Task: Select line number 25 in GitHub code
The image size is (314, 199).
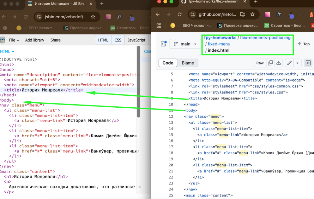Action: (x=171, y=196)
